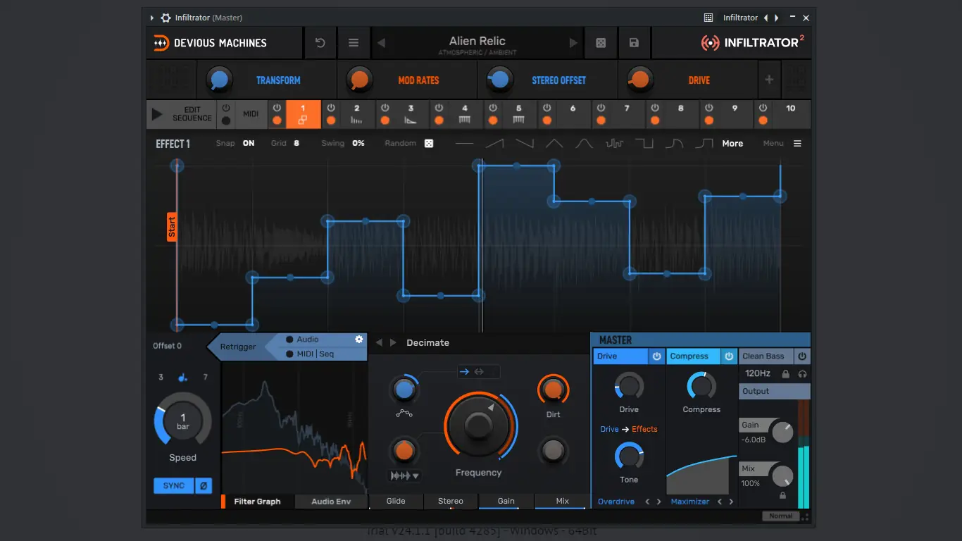Toggle the Compress module power button
962x541 pixels.
tap(729, 356)
